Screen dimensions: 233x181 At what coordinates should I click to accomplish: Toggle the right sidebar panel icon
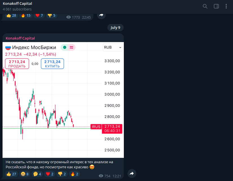click(216, 6)
